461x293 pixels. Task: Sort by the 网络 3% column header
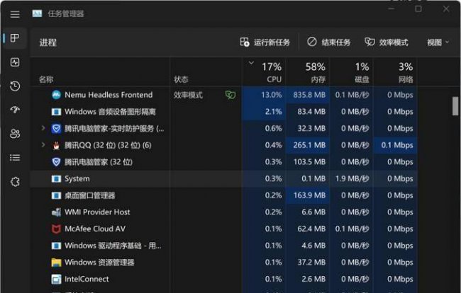[395, 72]
